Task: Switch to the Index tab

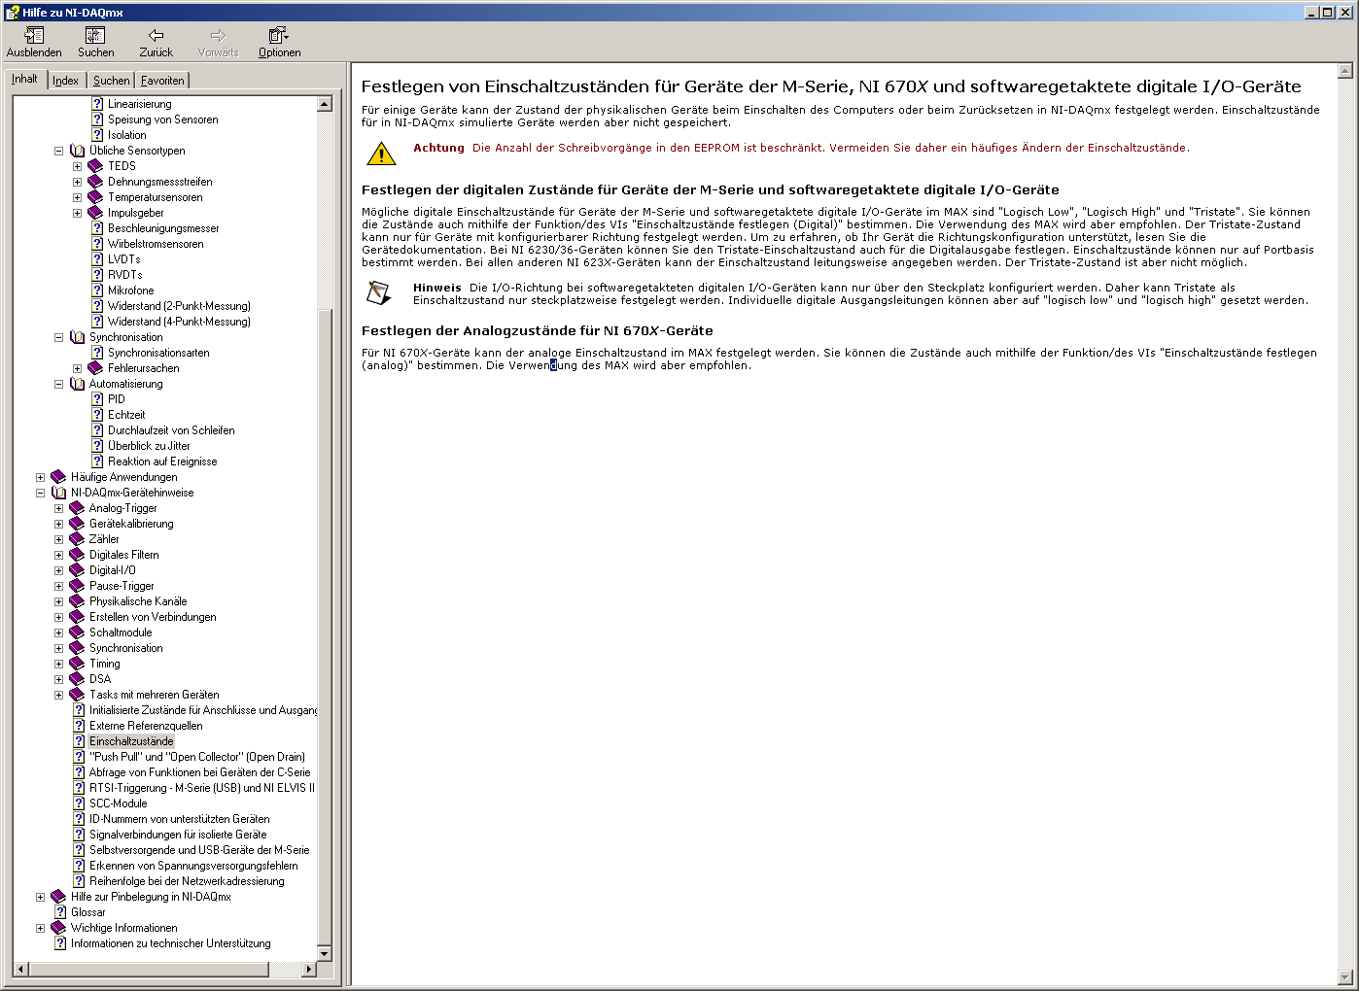Action: tap(66, 81)
